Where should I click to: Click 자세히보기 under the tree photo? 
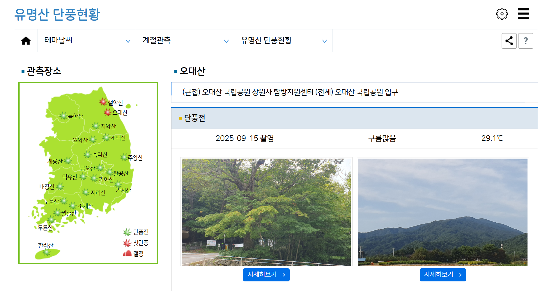(x=266, y=274)
